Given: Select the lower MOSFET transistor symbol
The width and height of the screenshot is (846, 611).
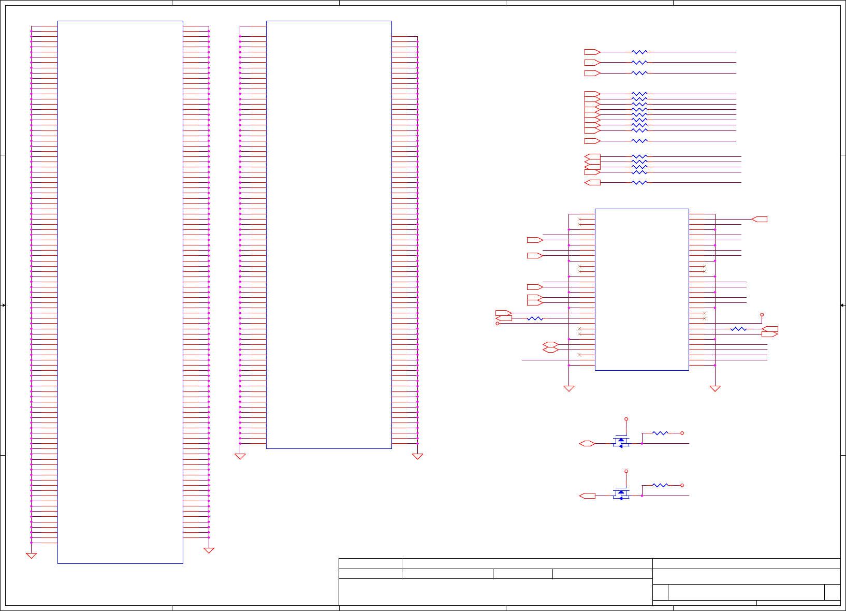Looking at the screenshot, I should tap(621, 493).
